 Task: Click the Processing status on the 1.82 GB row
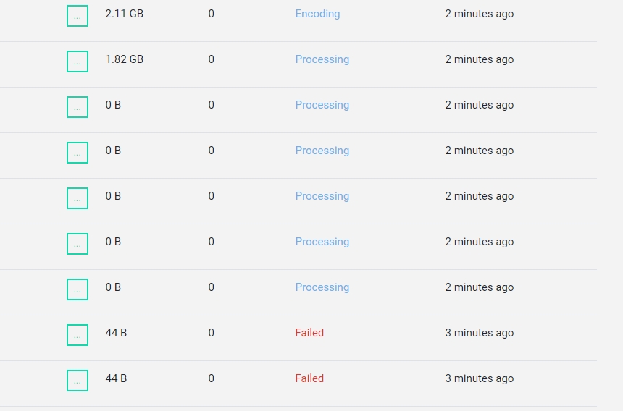click(322, 59)
